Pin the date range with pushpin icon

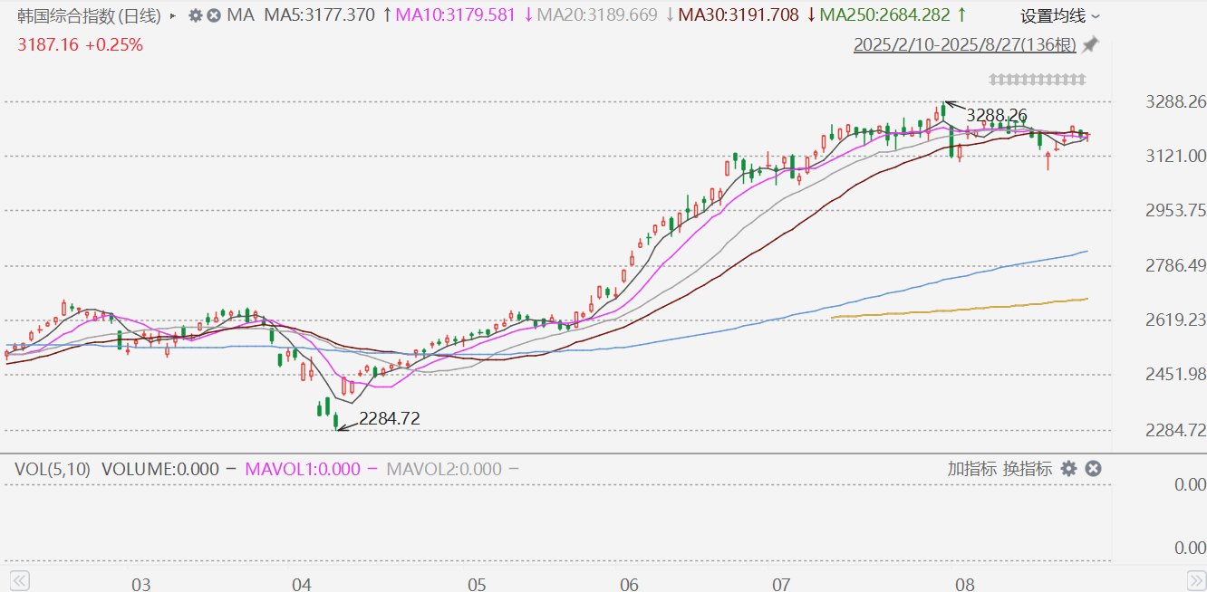point(1091,44)
